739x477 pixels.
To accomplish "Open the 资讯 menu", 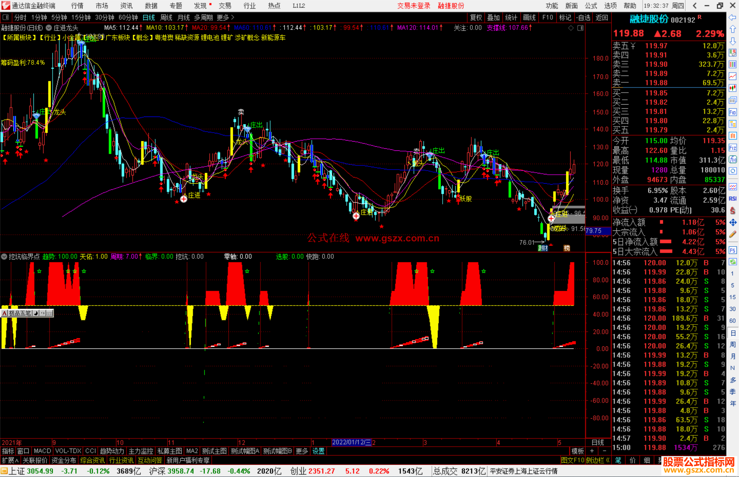I will [x=126, y=5].
